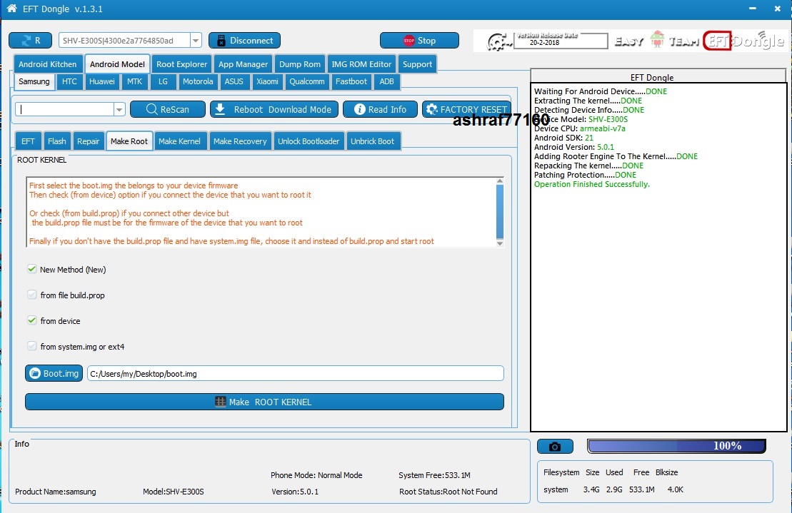
Task: Click the instructions text scrollbar
Action: click(499, 212)
